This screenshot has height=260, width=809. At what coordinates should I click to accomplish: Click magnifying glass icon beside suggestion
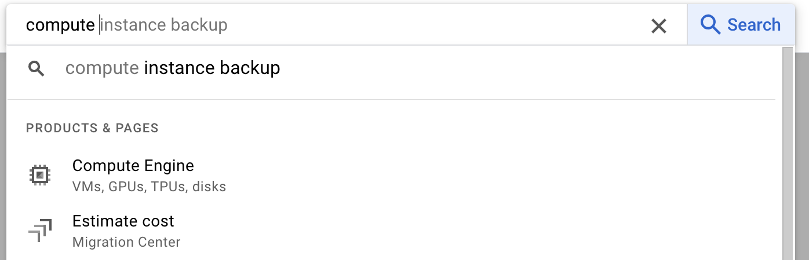coord(37,69)
